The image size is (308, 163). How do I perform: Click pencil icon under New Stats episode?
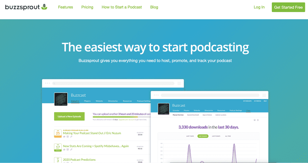tap(71, 150)
